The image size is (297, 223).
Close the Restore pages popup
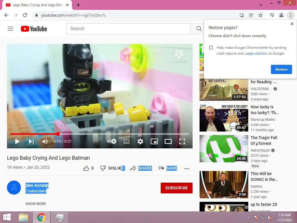[x=292, y=24]
